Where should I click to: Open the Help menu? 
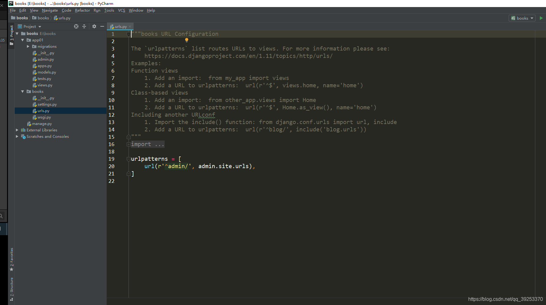click(x=151, y=10)
